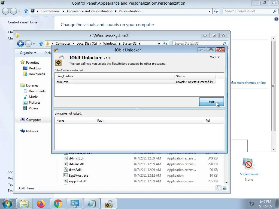Open the Control Panel taskbar icon
This screenshot has width=279, height=209.
coord(75,204)
